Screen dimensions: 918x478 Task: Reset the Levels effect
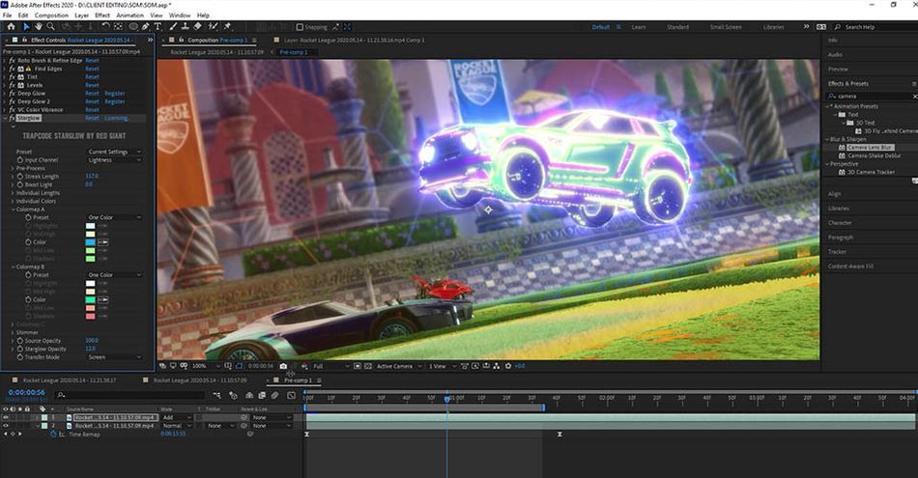(92, 85)
